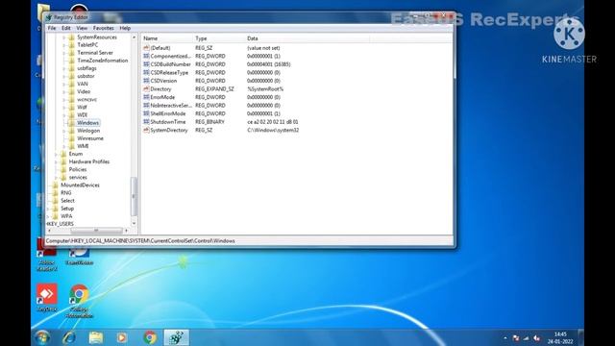Open the File menu
The image size is (615, 346).
[52, 28]
